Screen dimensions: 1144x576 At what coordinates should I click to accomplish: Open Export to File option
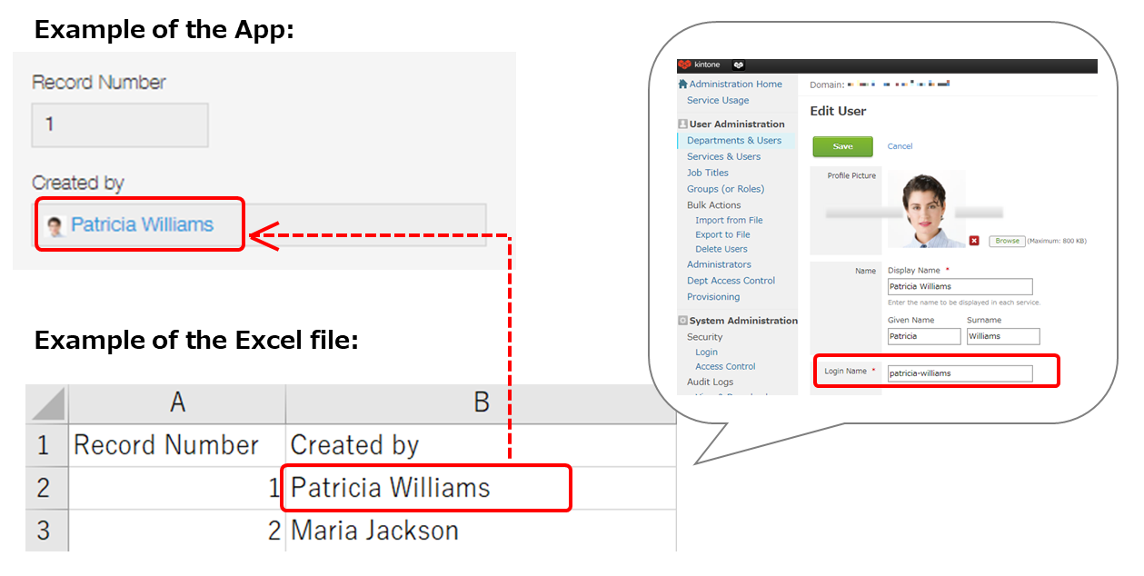pyautogui.click(x=722, y=234)
